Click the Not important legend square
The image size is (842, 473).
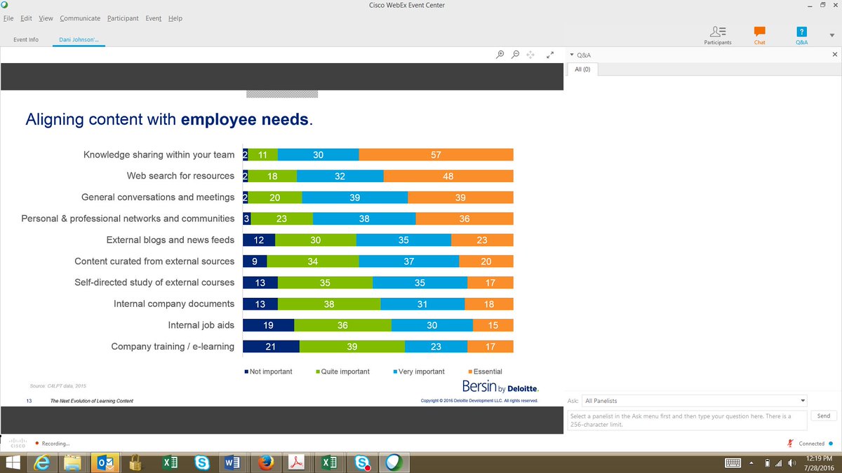click(x=246, y=372)
